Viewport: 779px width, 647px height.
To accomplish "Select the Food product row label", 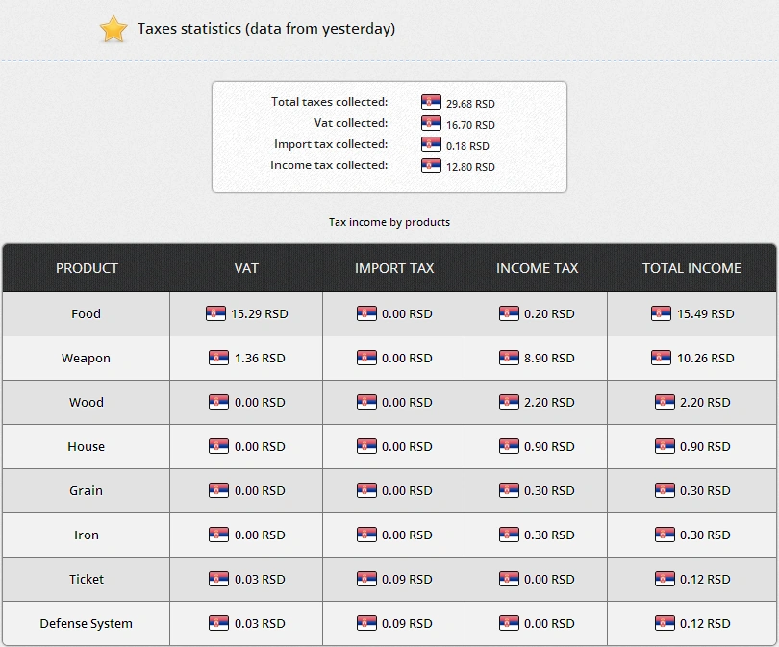I will [x=86, y=314].
